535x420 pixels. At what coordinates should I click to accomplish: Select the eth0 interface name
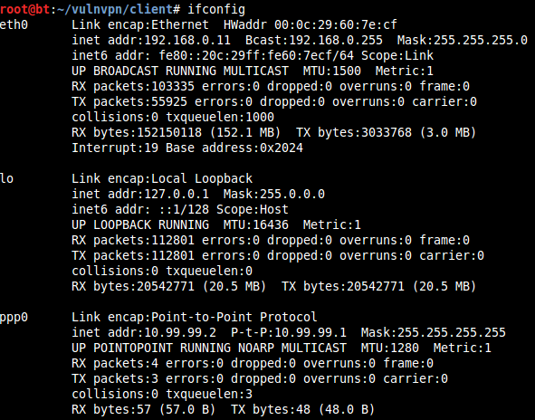[14, 24]
